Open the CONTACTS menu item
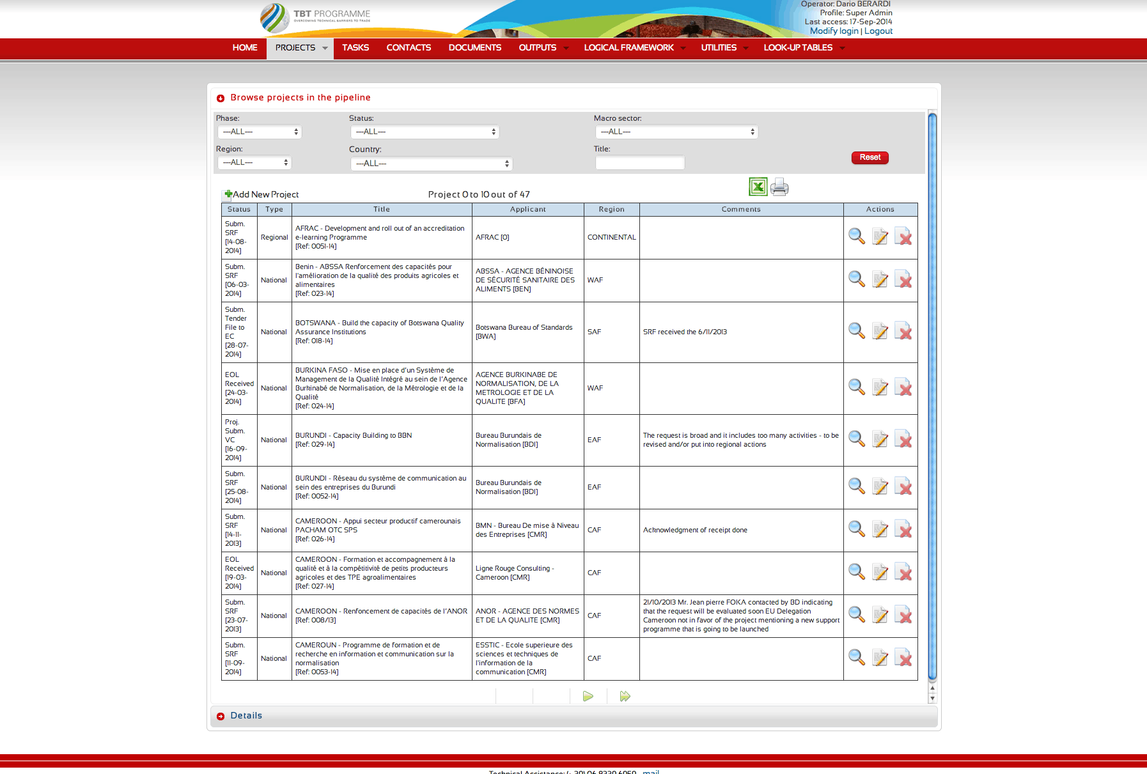Viewport: 1147px width, 774px height. coord(409,48)
